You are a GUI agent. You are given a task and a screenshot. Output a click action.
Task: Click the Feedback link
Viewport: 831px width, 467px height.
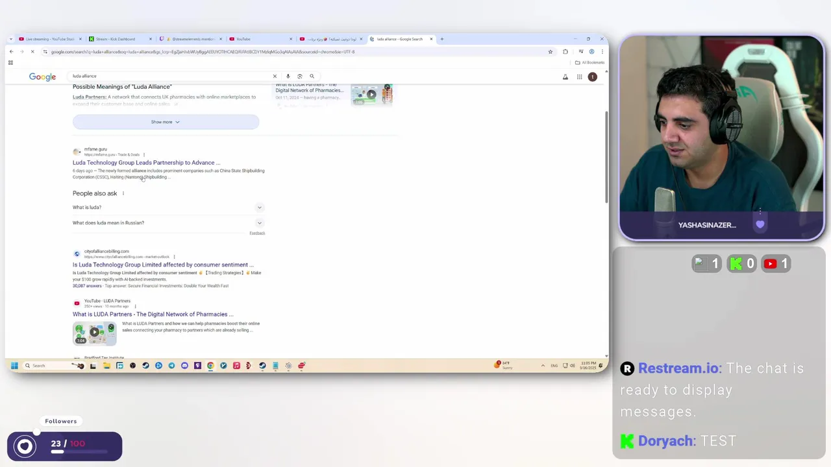point(257,233)
